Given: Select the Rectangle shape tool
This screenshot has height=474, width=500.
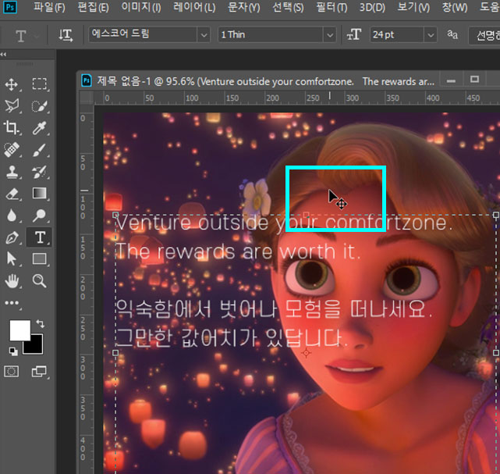Looking at the screenshot, I should coord(39,258).
